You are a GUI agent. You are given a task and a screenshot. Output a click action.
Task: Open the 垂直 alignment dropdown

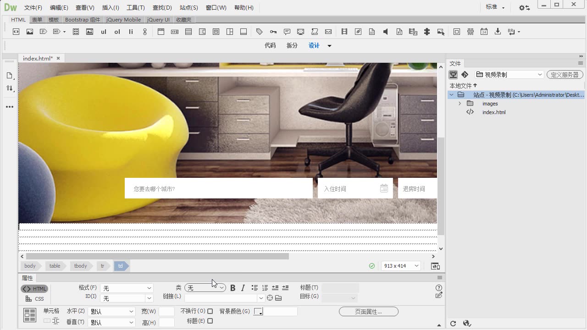(111, 322)
